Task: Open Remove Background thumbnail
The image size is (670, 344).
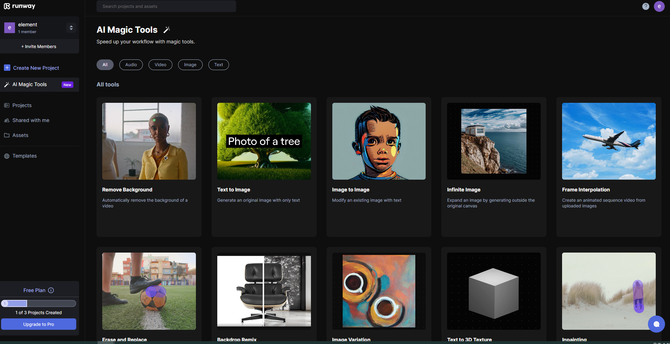Action: click(149, 141)
